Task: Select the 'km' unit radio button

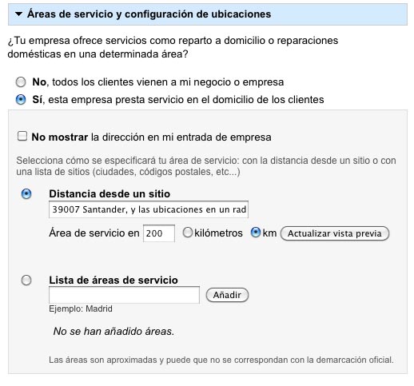Action: [x=256, y=233]
